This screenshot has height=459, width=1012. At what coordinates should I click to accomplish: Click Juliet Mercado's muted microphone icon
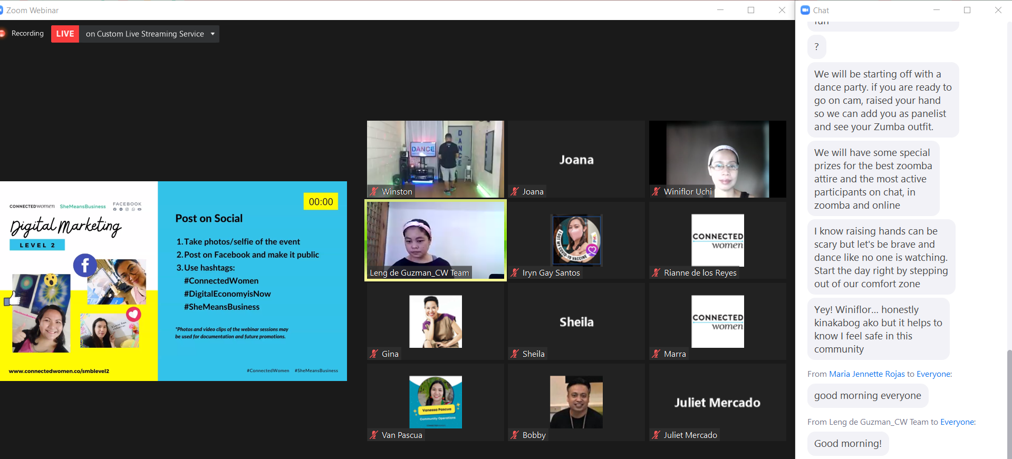[656, 435]
